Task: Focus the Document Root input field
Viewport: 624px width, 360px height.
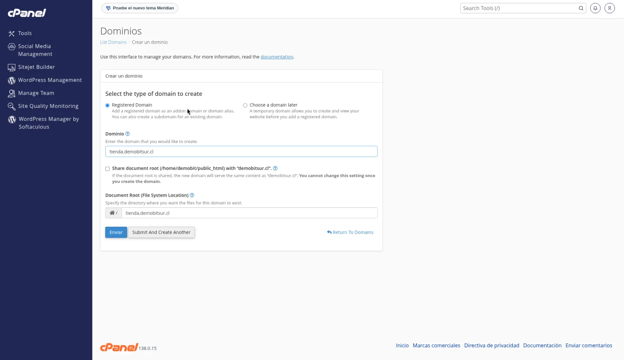Action: point(250,213)
